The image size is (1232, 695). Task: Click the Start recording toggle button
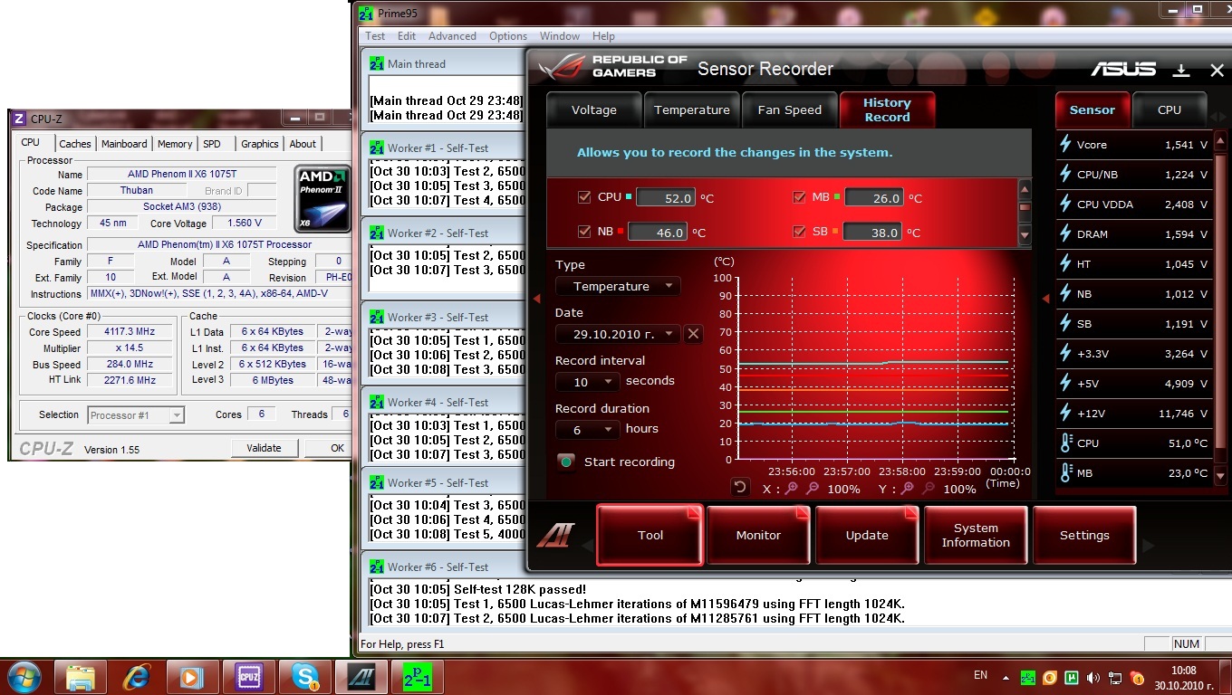[566, 462]
